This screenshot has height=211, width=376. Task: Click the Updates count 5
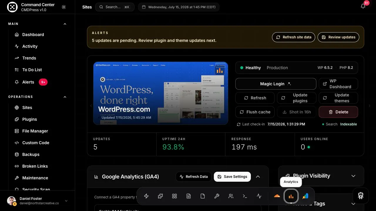pos(95,147)
